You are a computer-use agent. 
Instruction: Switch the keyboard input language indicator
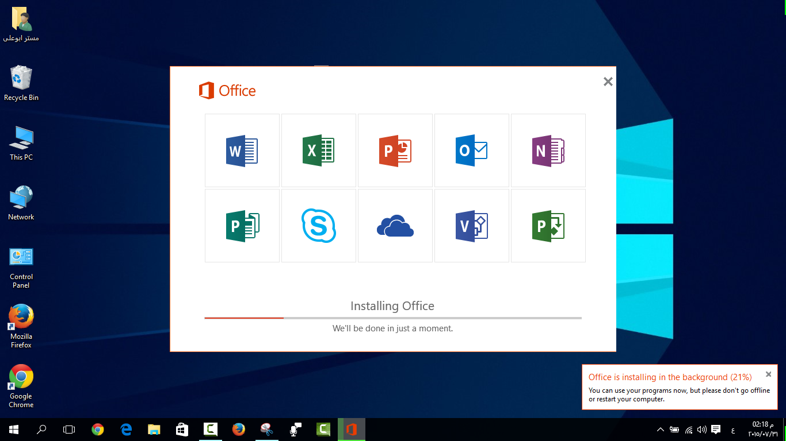pos(732,430)
